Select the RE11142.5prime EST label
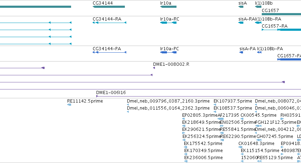This screenshot has height=163, width=301. [85, 101]
